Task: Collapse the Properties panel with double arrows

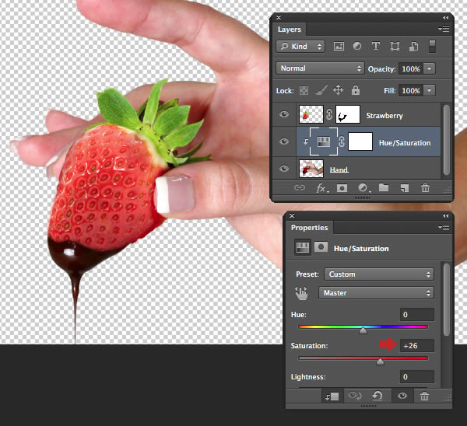Action: click(x=445, y=215)
